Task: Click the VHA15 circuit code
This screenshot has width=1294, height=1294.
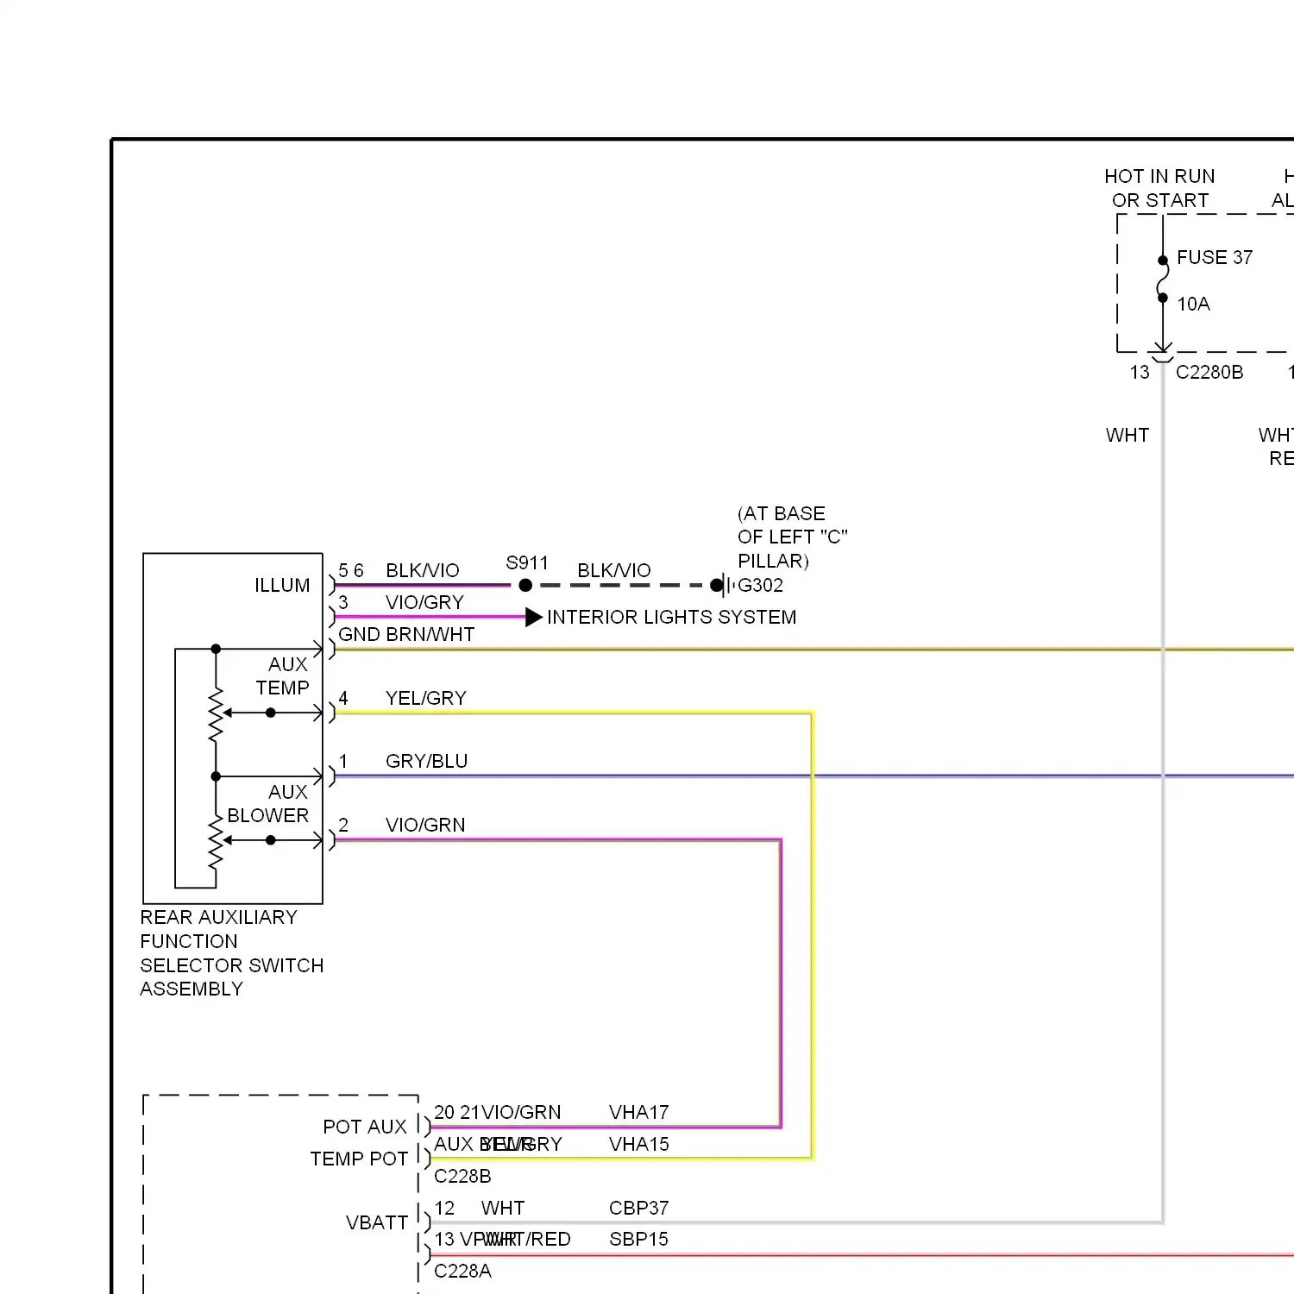Action: [638, 1144]
